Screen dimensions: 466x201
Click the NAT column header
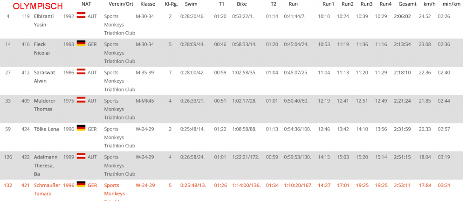[x=86, y=4]
